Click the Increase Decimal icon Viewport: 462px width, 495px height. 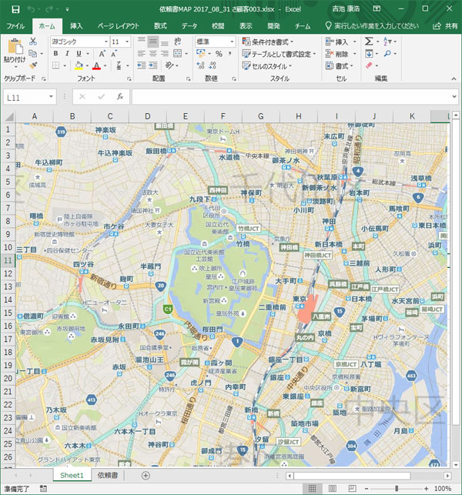[200, 65]
